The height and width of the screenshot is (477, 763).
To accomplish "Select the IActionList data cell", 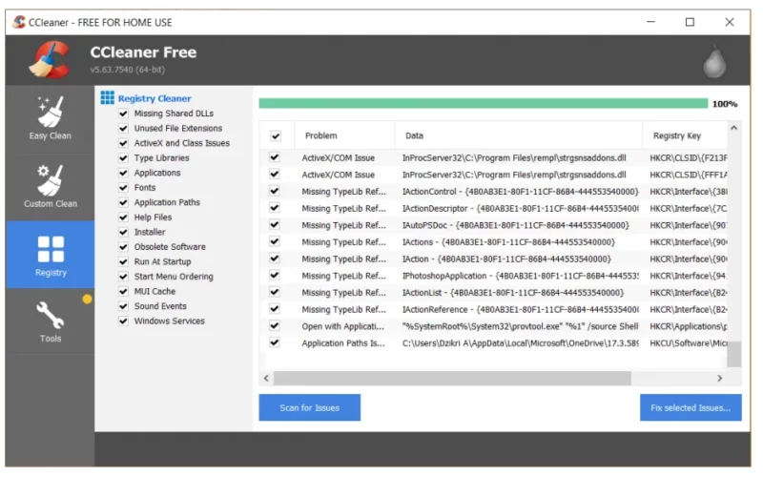I will coord(513,293).
